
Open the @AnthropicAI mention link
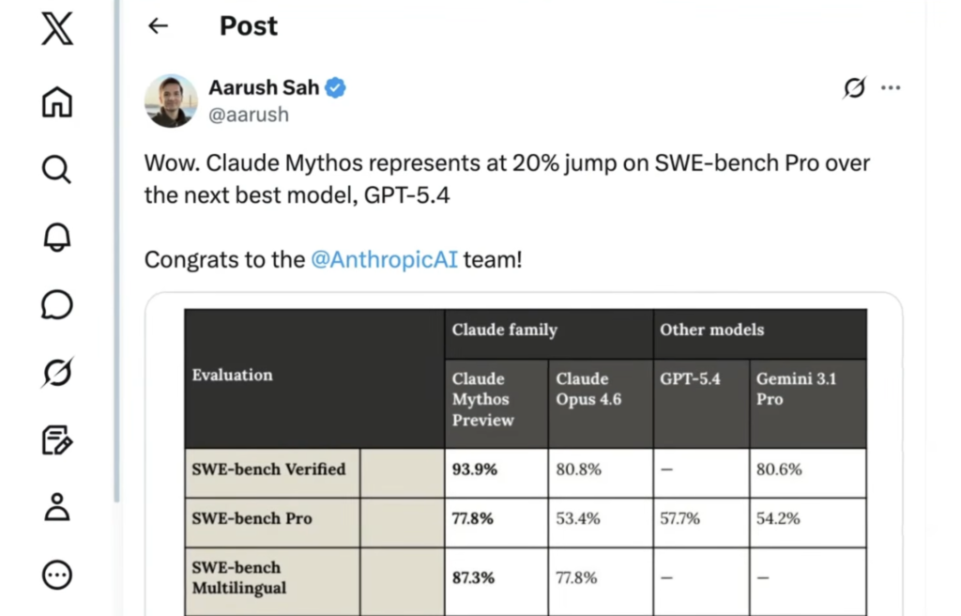pyautogui.click(x=384, y=259)
